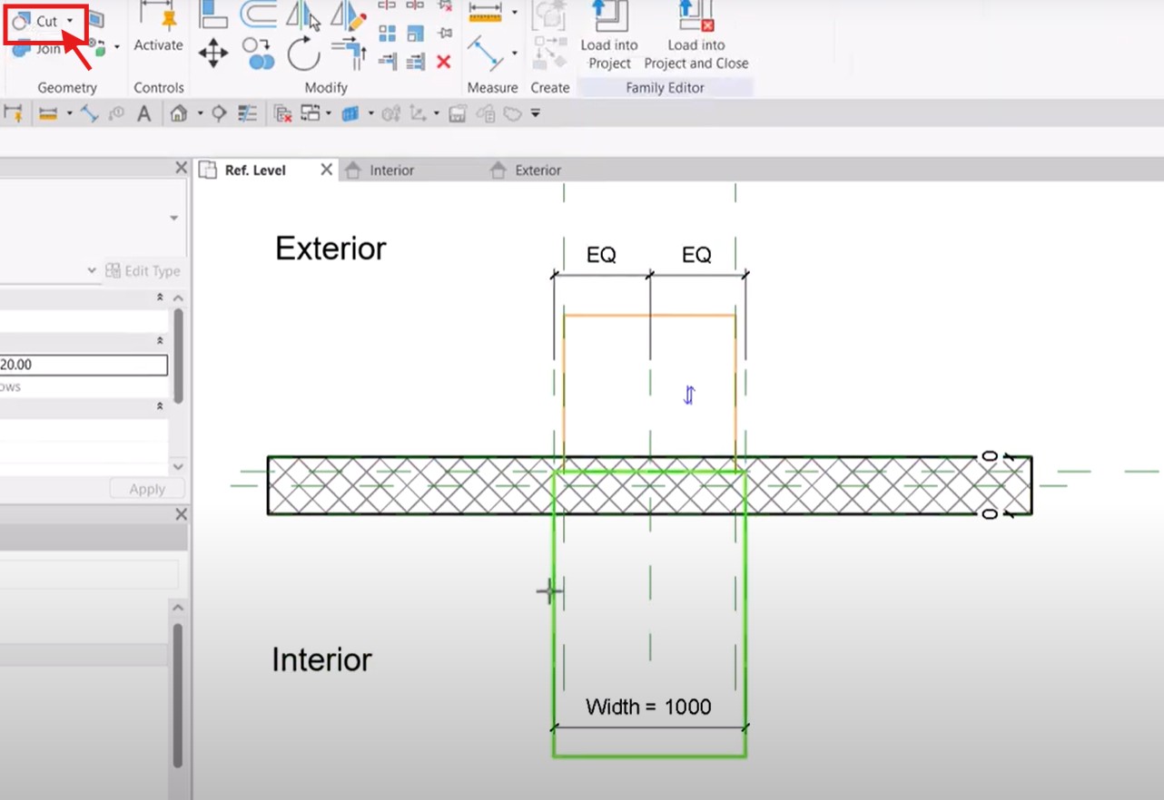Open the Cut geometry dropdown
Viewport: 1164px width, 800px height.
click(70, 21)
